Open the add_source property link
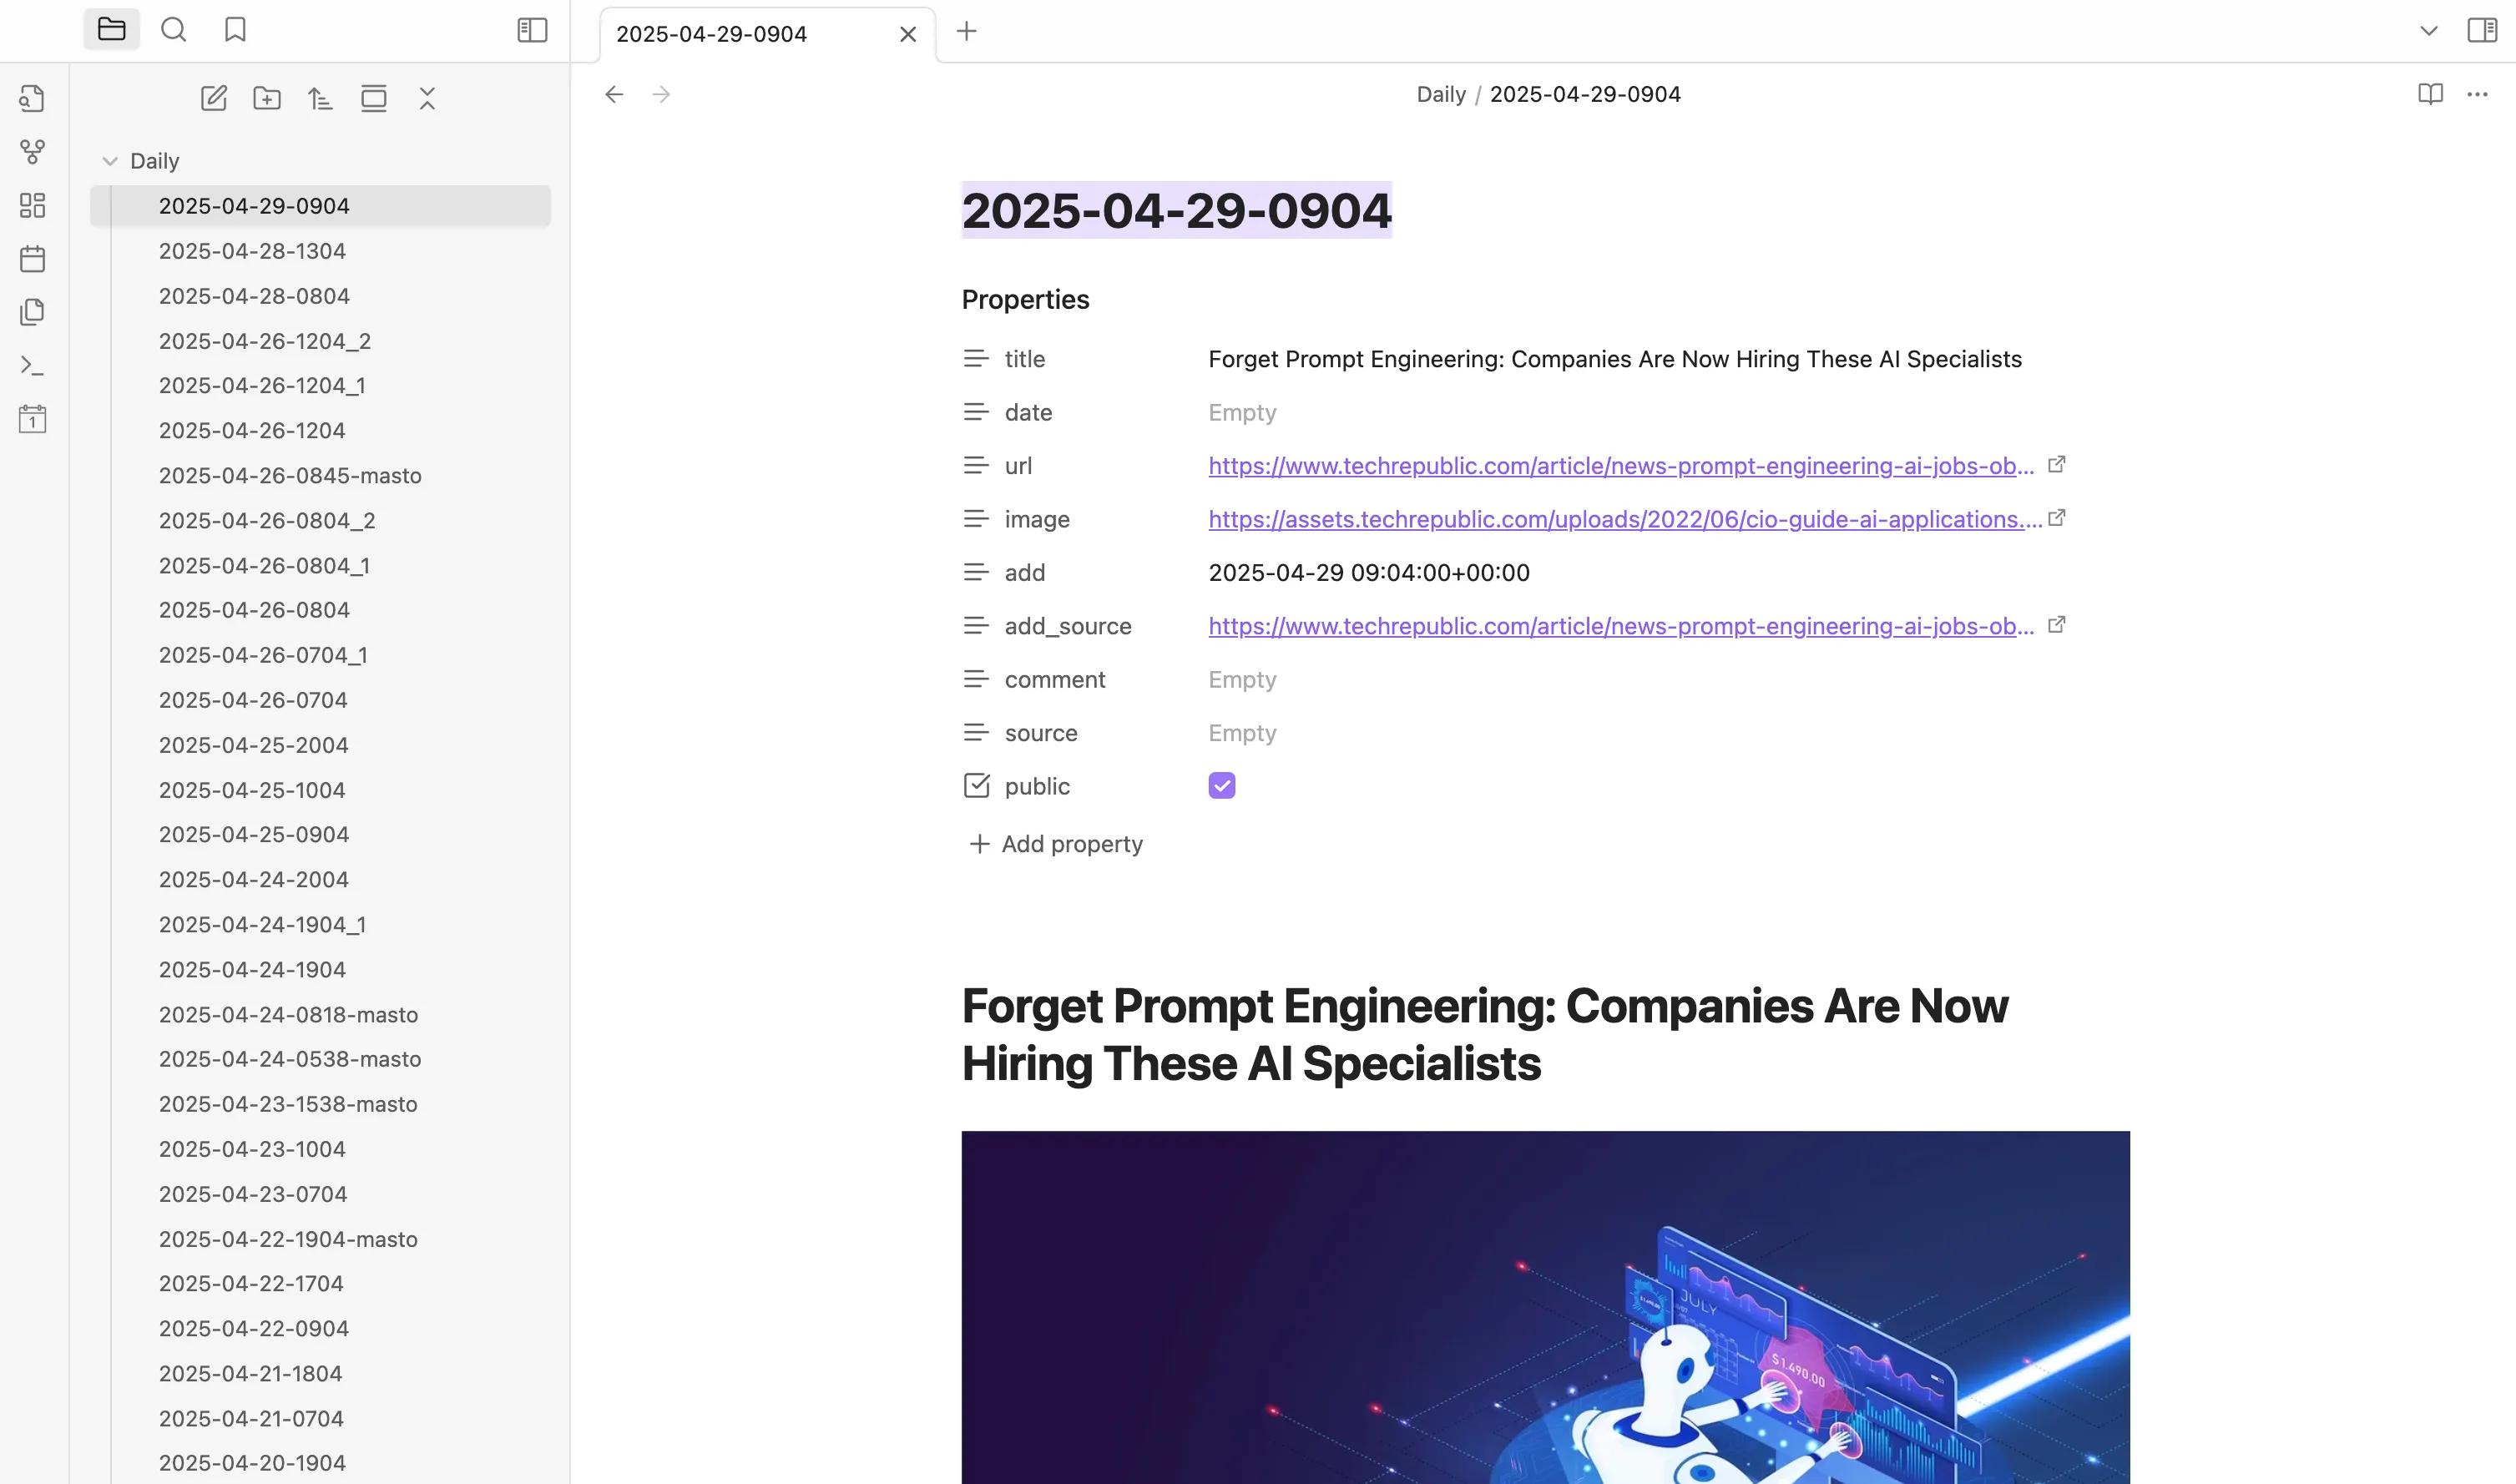Viewport: 2516px width, 1484px height. pyautogui.click(x=1621, y=626)
